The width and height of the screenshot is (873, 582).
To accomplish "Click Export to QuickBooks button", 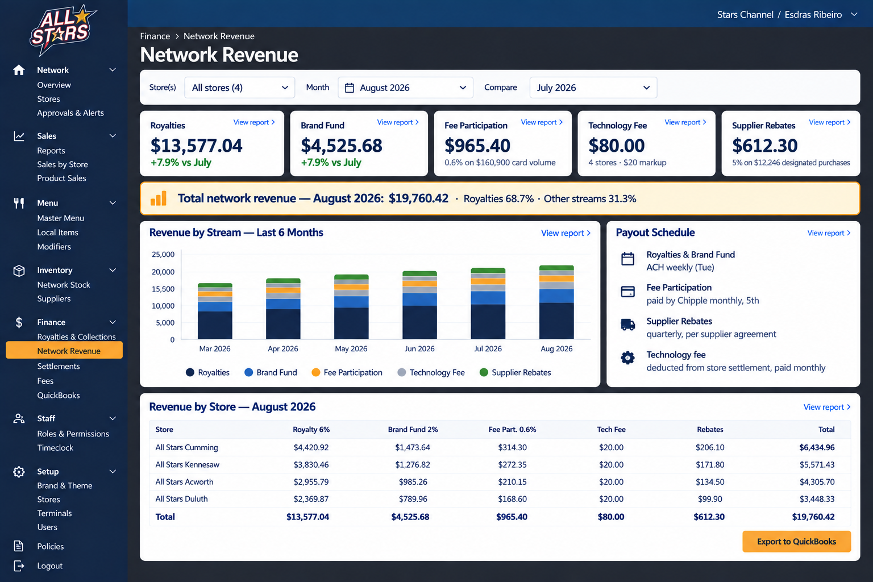I will (x=796, y=542).
